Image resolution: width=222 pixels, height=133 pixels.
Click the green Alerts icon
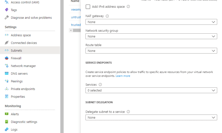pos(7,114)
